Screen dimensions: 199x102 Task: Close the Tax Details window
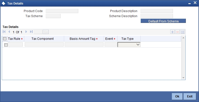(195, 3)
